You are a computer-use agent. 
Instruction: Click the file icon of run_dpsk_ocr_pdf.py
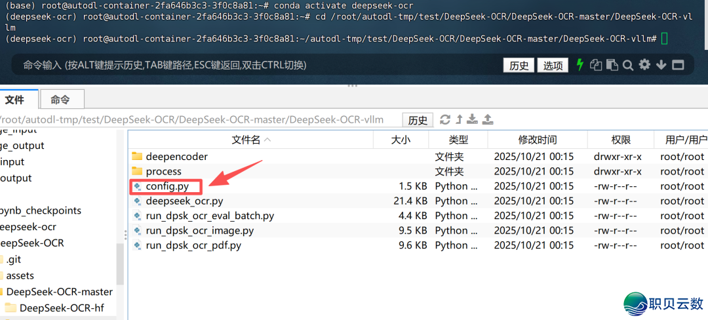[x=137, y=245]
